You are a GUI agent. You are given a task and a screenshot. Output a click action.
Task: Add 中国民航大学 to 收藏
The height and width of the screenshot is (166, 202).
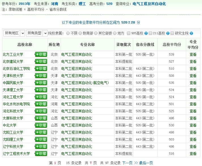(x=41, y=83)
